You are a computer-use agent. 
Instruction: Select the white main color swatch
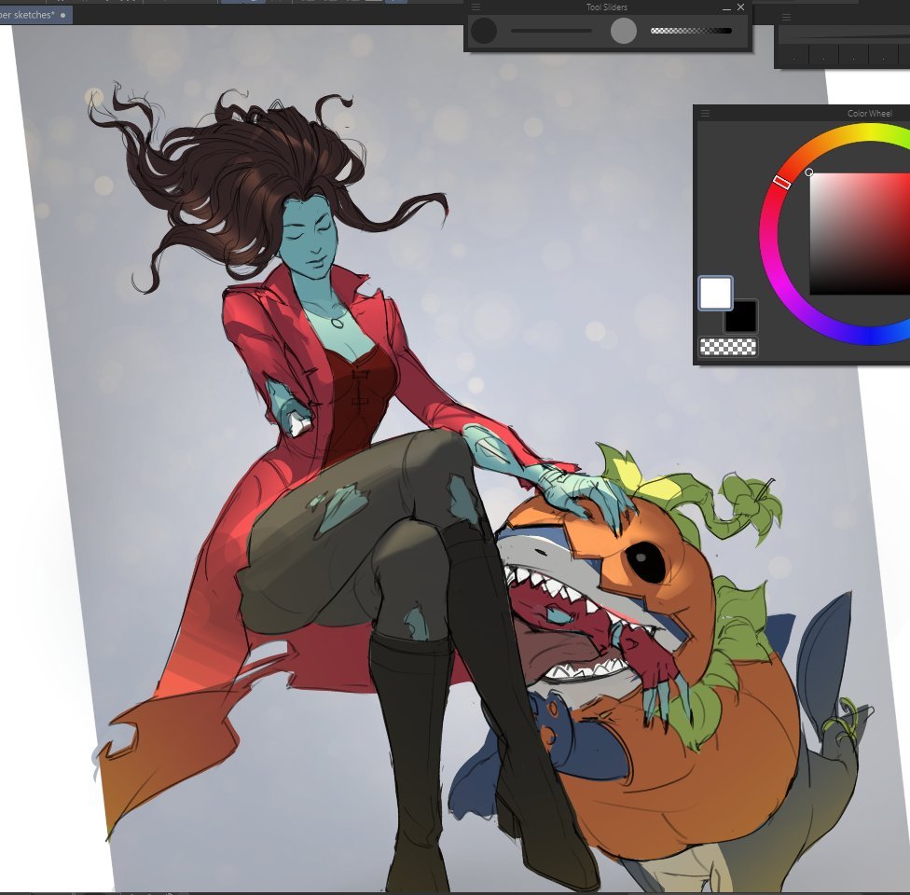point(715,293)
